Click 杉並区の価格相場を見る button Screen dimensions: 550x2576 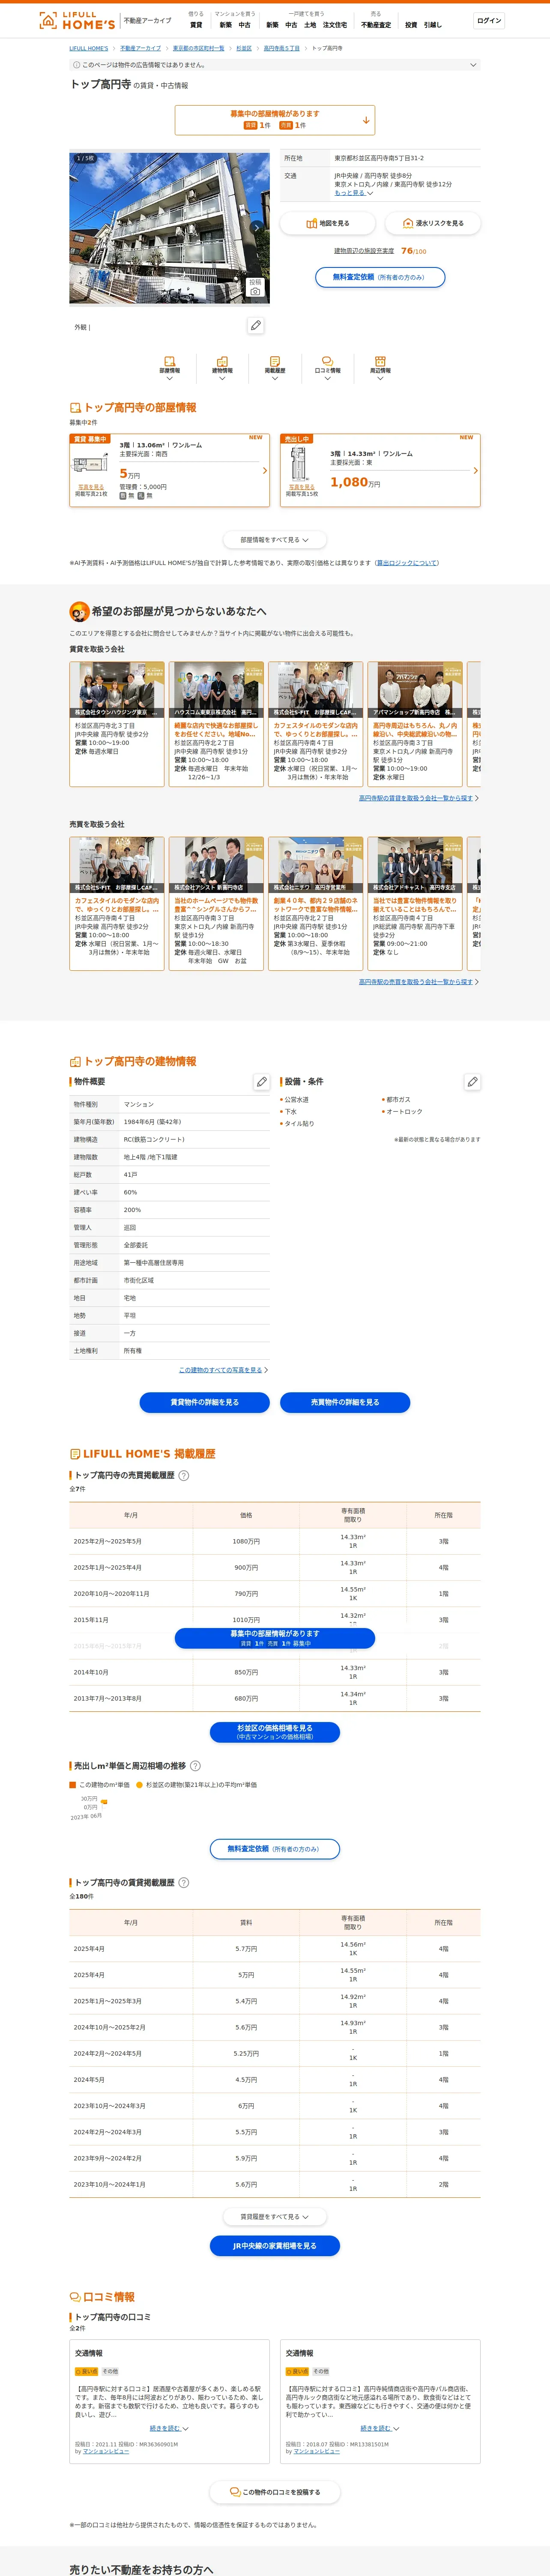coord(275,1732)
